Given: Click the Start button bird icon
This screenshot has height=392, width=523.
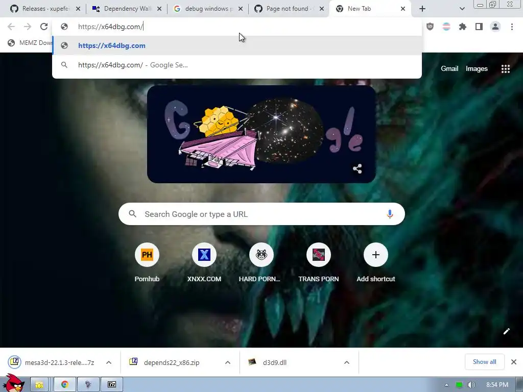Looking at the screenshot, I should click(13, 383).
